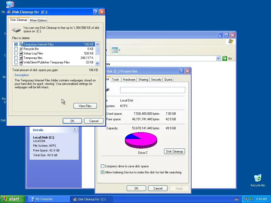Click Cancel in Disk Properties dialog
Image resolution: width=271 pixels, height=203 pixels.
pyautogui.click(x=158, y=188)
